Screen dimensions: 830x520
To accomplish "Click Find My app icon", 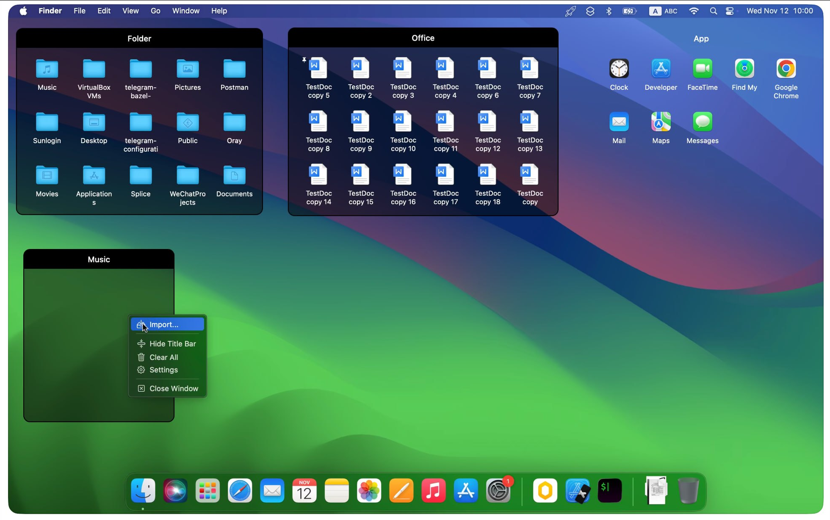I will (744, 69).
